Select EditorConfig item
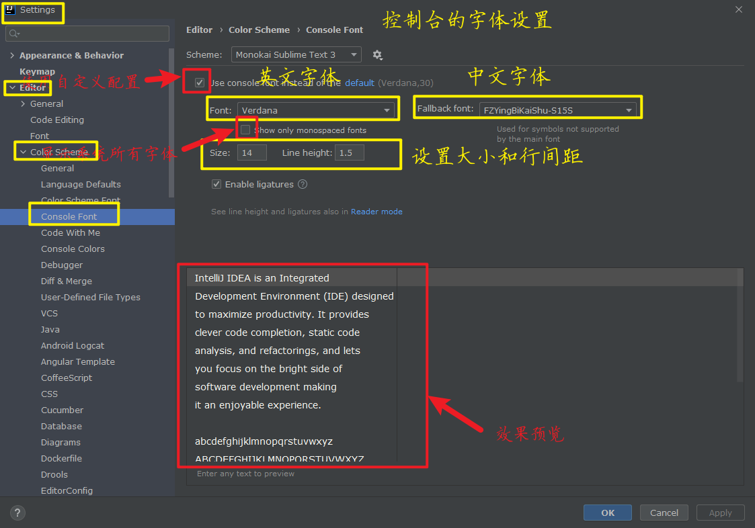 pos(67,490)
